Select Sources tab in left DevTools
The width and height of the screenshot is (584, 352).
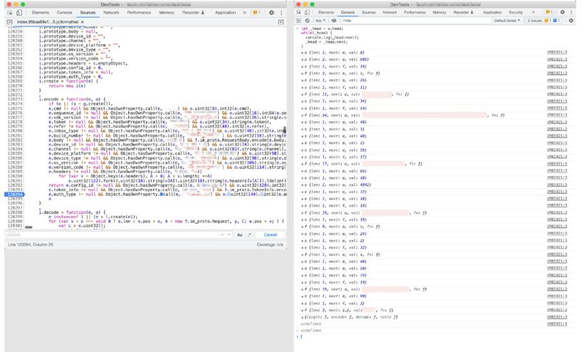pos(88,13)
